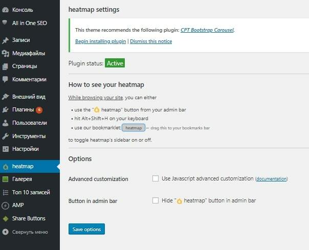Click the Внешний вид brush icon
Viewport: 309px width, 250px height.
(x=5, y=97)
